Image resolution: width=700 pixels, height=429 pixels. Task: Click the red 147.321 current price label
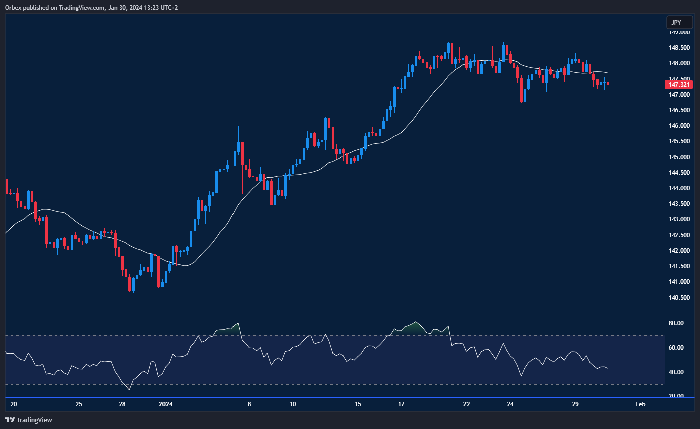679,85
